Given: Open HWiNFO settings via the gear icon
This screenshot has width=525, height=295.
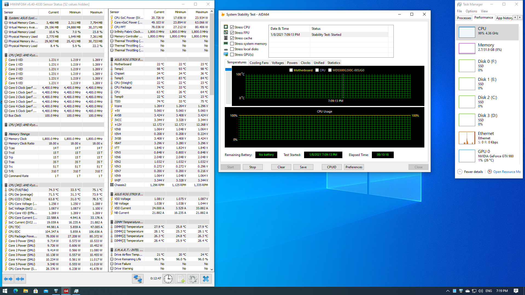Looking at the screenshot, I should [x=193, y=279].
